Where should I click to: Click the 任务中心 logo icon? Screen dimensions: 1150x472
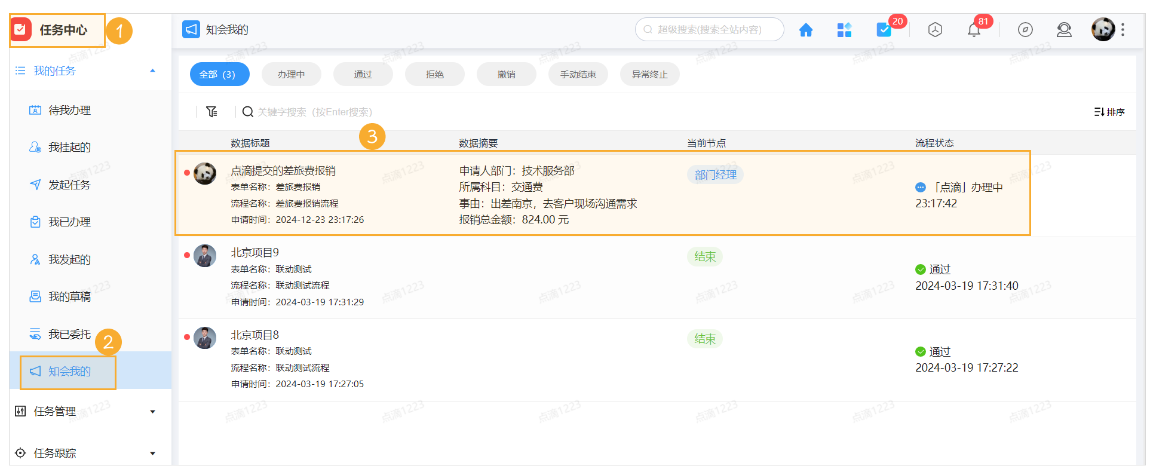20,29
